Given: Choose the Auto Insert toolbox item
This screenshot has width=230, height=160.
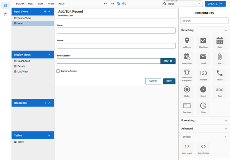Looking at the screenshot, I should 187,148.
